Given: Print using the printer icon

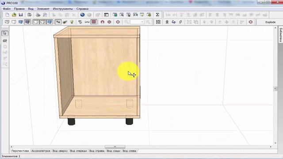Looking at the screenshot, I should 38,15.
